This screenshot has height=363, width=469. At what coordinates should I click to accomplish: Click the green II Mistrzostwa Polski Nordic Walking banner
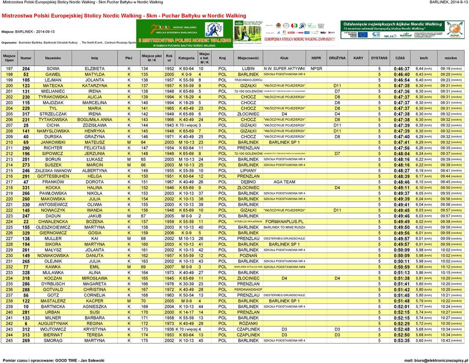[x=185, y=34]
